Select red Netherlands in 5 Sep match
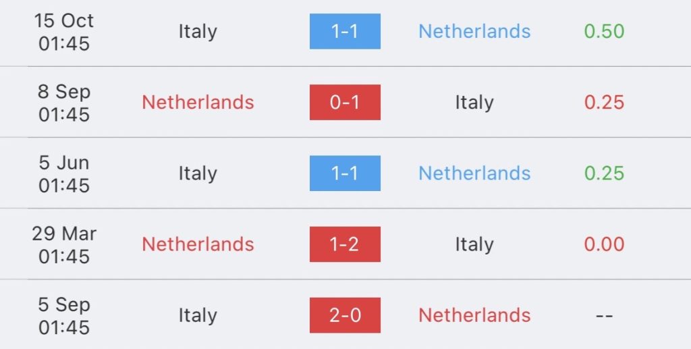The width and height of the screenshot is (691, 349). coord(474,315)
